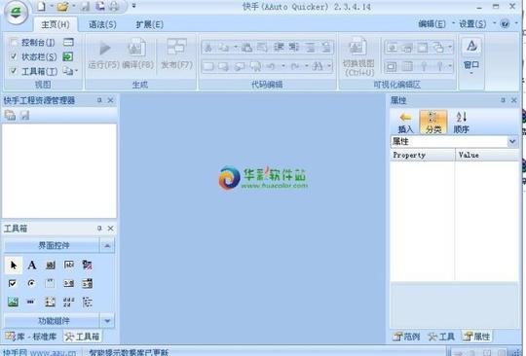Open the 属性 combo box dropdown
The width and height of the screenshot is (526, 356).
pos(512,141)
